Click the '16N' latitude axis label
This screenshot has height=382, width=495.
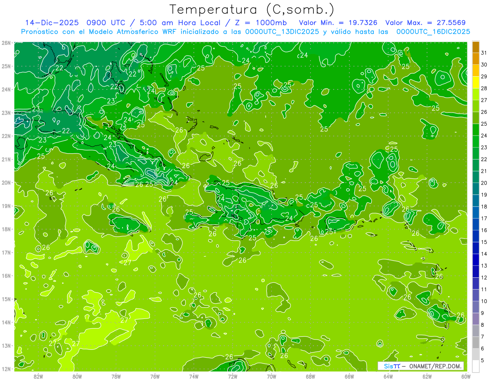(x=6, y=276)
